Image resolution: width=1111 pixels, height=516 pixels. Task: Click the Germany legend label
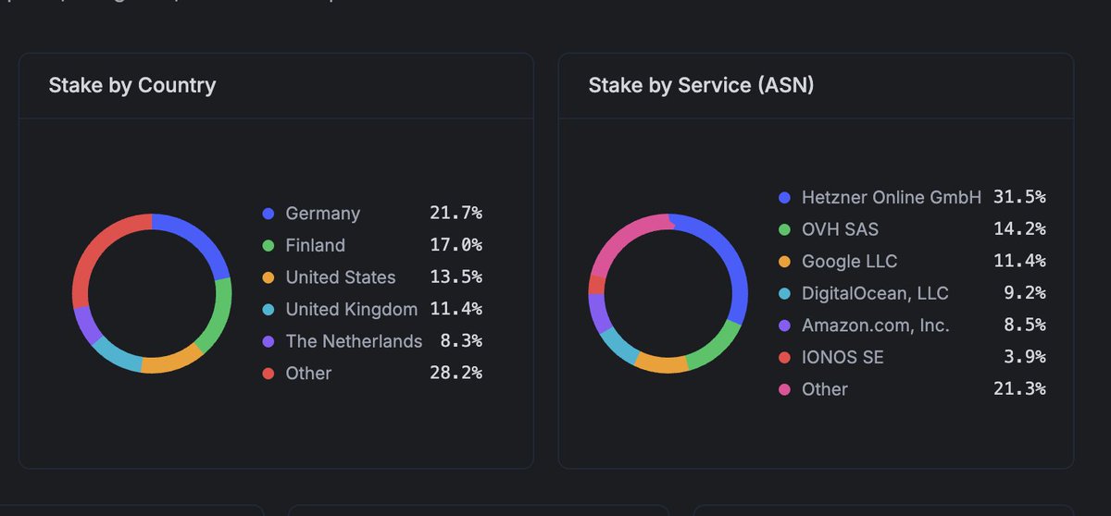(323, 214)
